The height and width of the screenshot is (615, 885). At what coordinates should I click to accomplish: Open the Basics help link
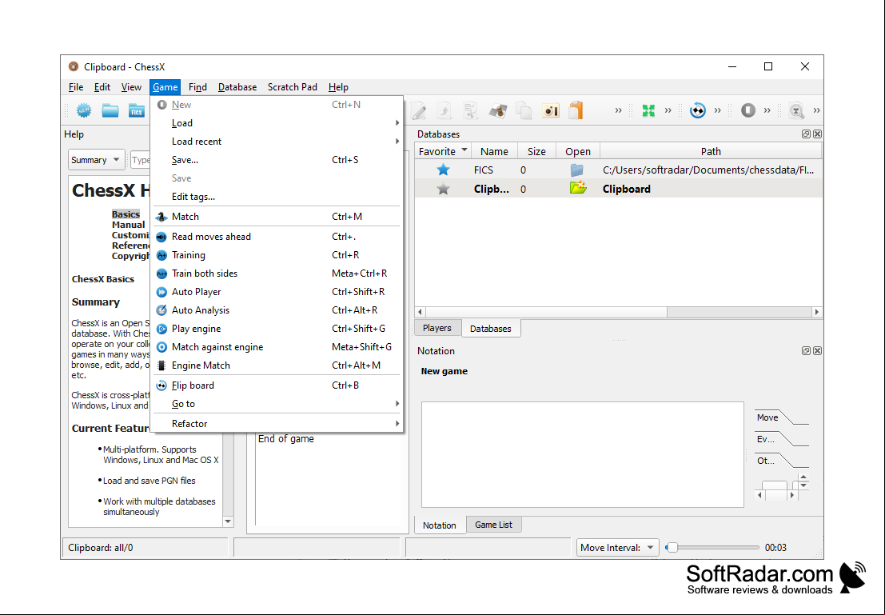(126, 214)
